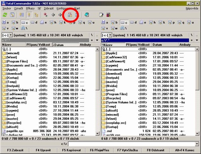Go to parent with right panel dots button

197,35
